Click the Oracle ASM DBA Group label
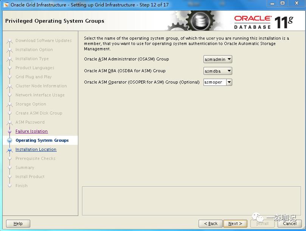Viewport: 306px width, 231px height. point(125,71)
